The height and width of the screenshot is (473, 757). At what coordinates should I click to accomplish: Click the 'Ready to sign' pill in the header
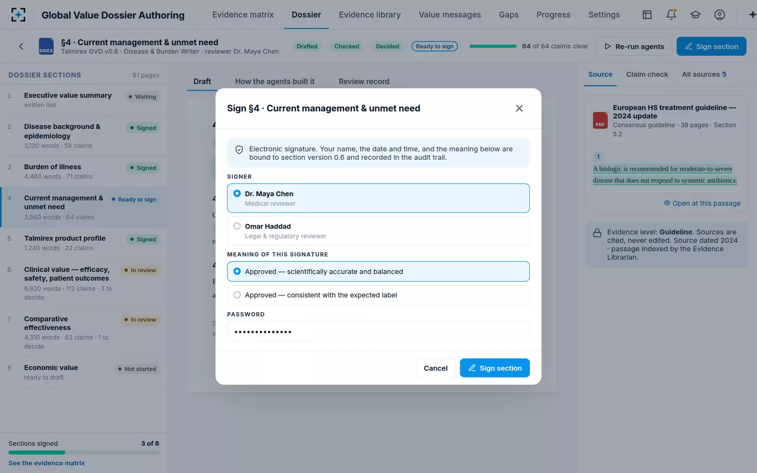pos(435,46)
